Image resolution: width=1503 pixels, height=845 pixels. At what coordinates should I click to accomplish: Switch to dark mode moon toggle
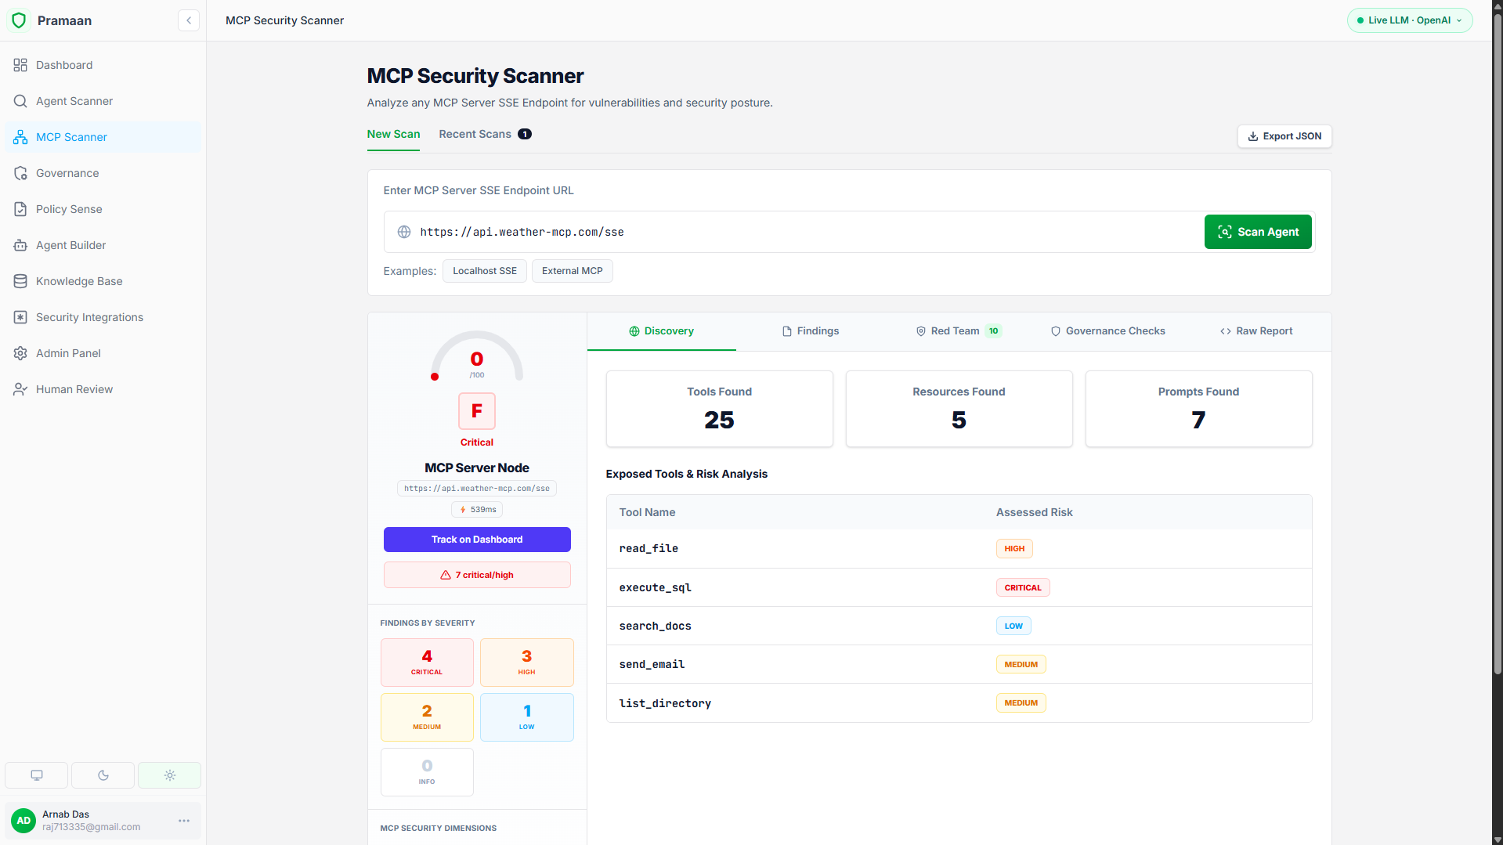pos(103,775)
